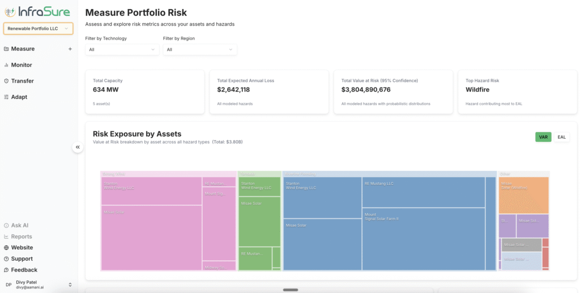580x293 pixels.
Task: Open the Ask AI menu item
Action: (x=19, y=225)
